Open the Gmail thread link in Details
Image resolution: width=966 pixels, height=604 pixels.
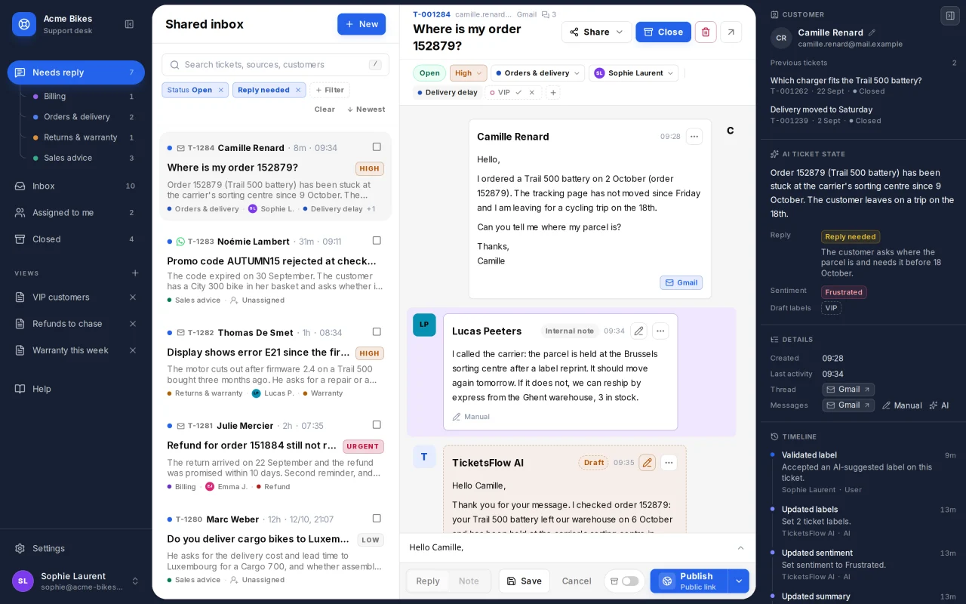[x=848, y=390]
